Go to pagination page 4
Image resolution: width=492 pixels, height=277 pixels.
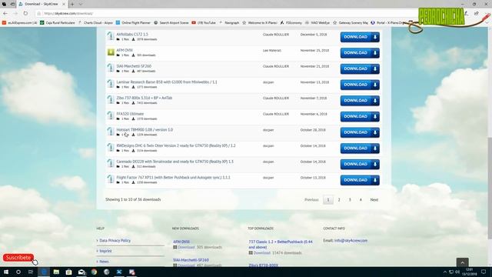[361, 200]
